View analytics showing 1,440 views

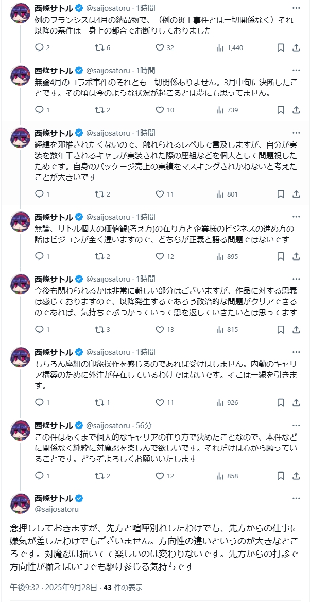click(x=220, y=48)
